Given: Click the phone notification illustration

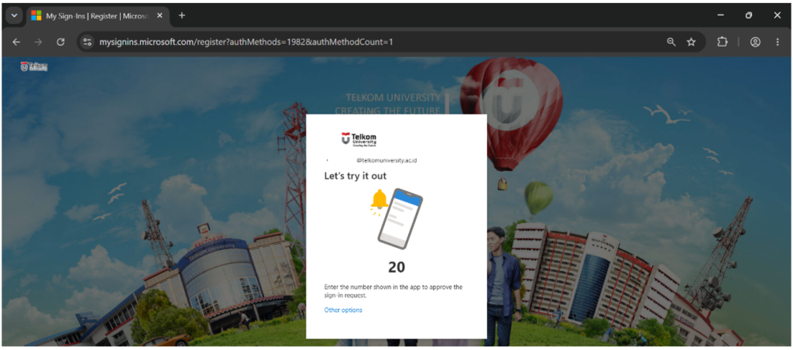Looking at the screenshot, I should pos(396,218).
